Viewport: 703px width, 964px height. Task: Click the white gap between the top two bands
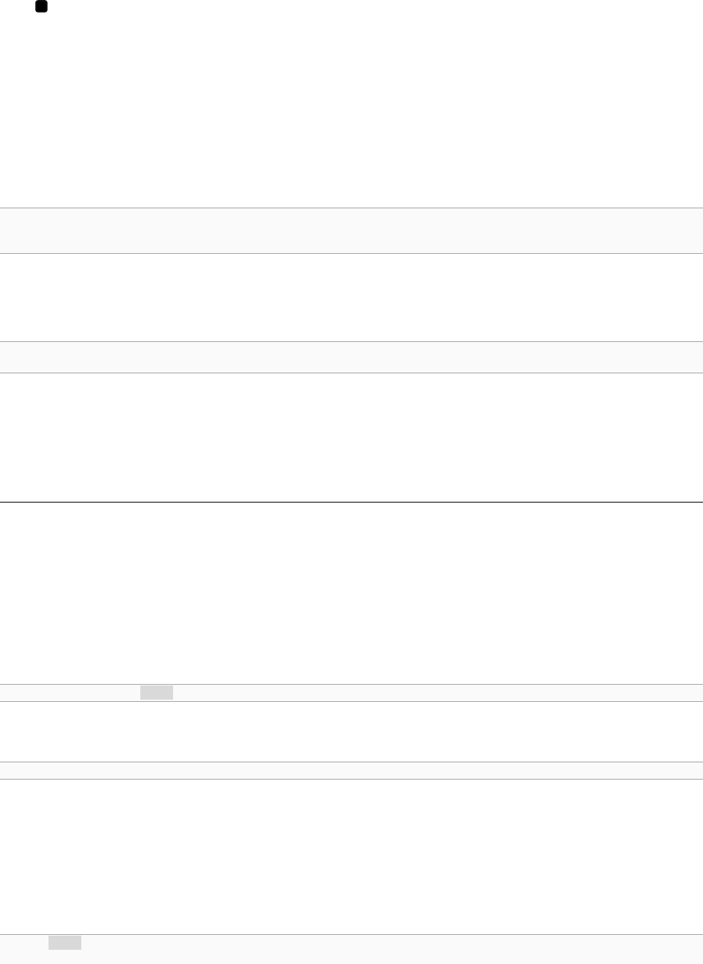[x=351, y=297]
